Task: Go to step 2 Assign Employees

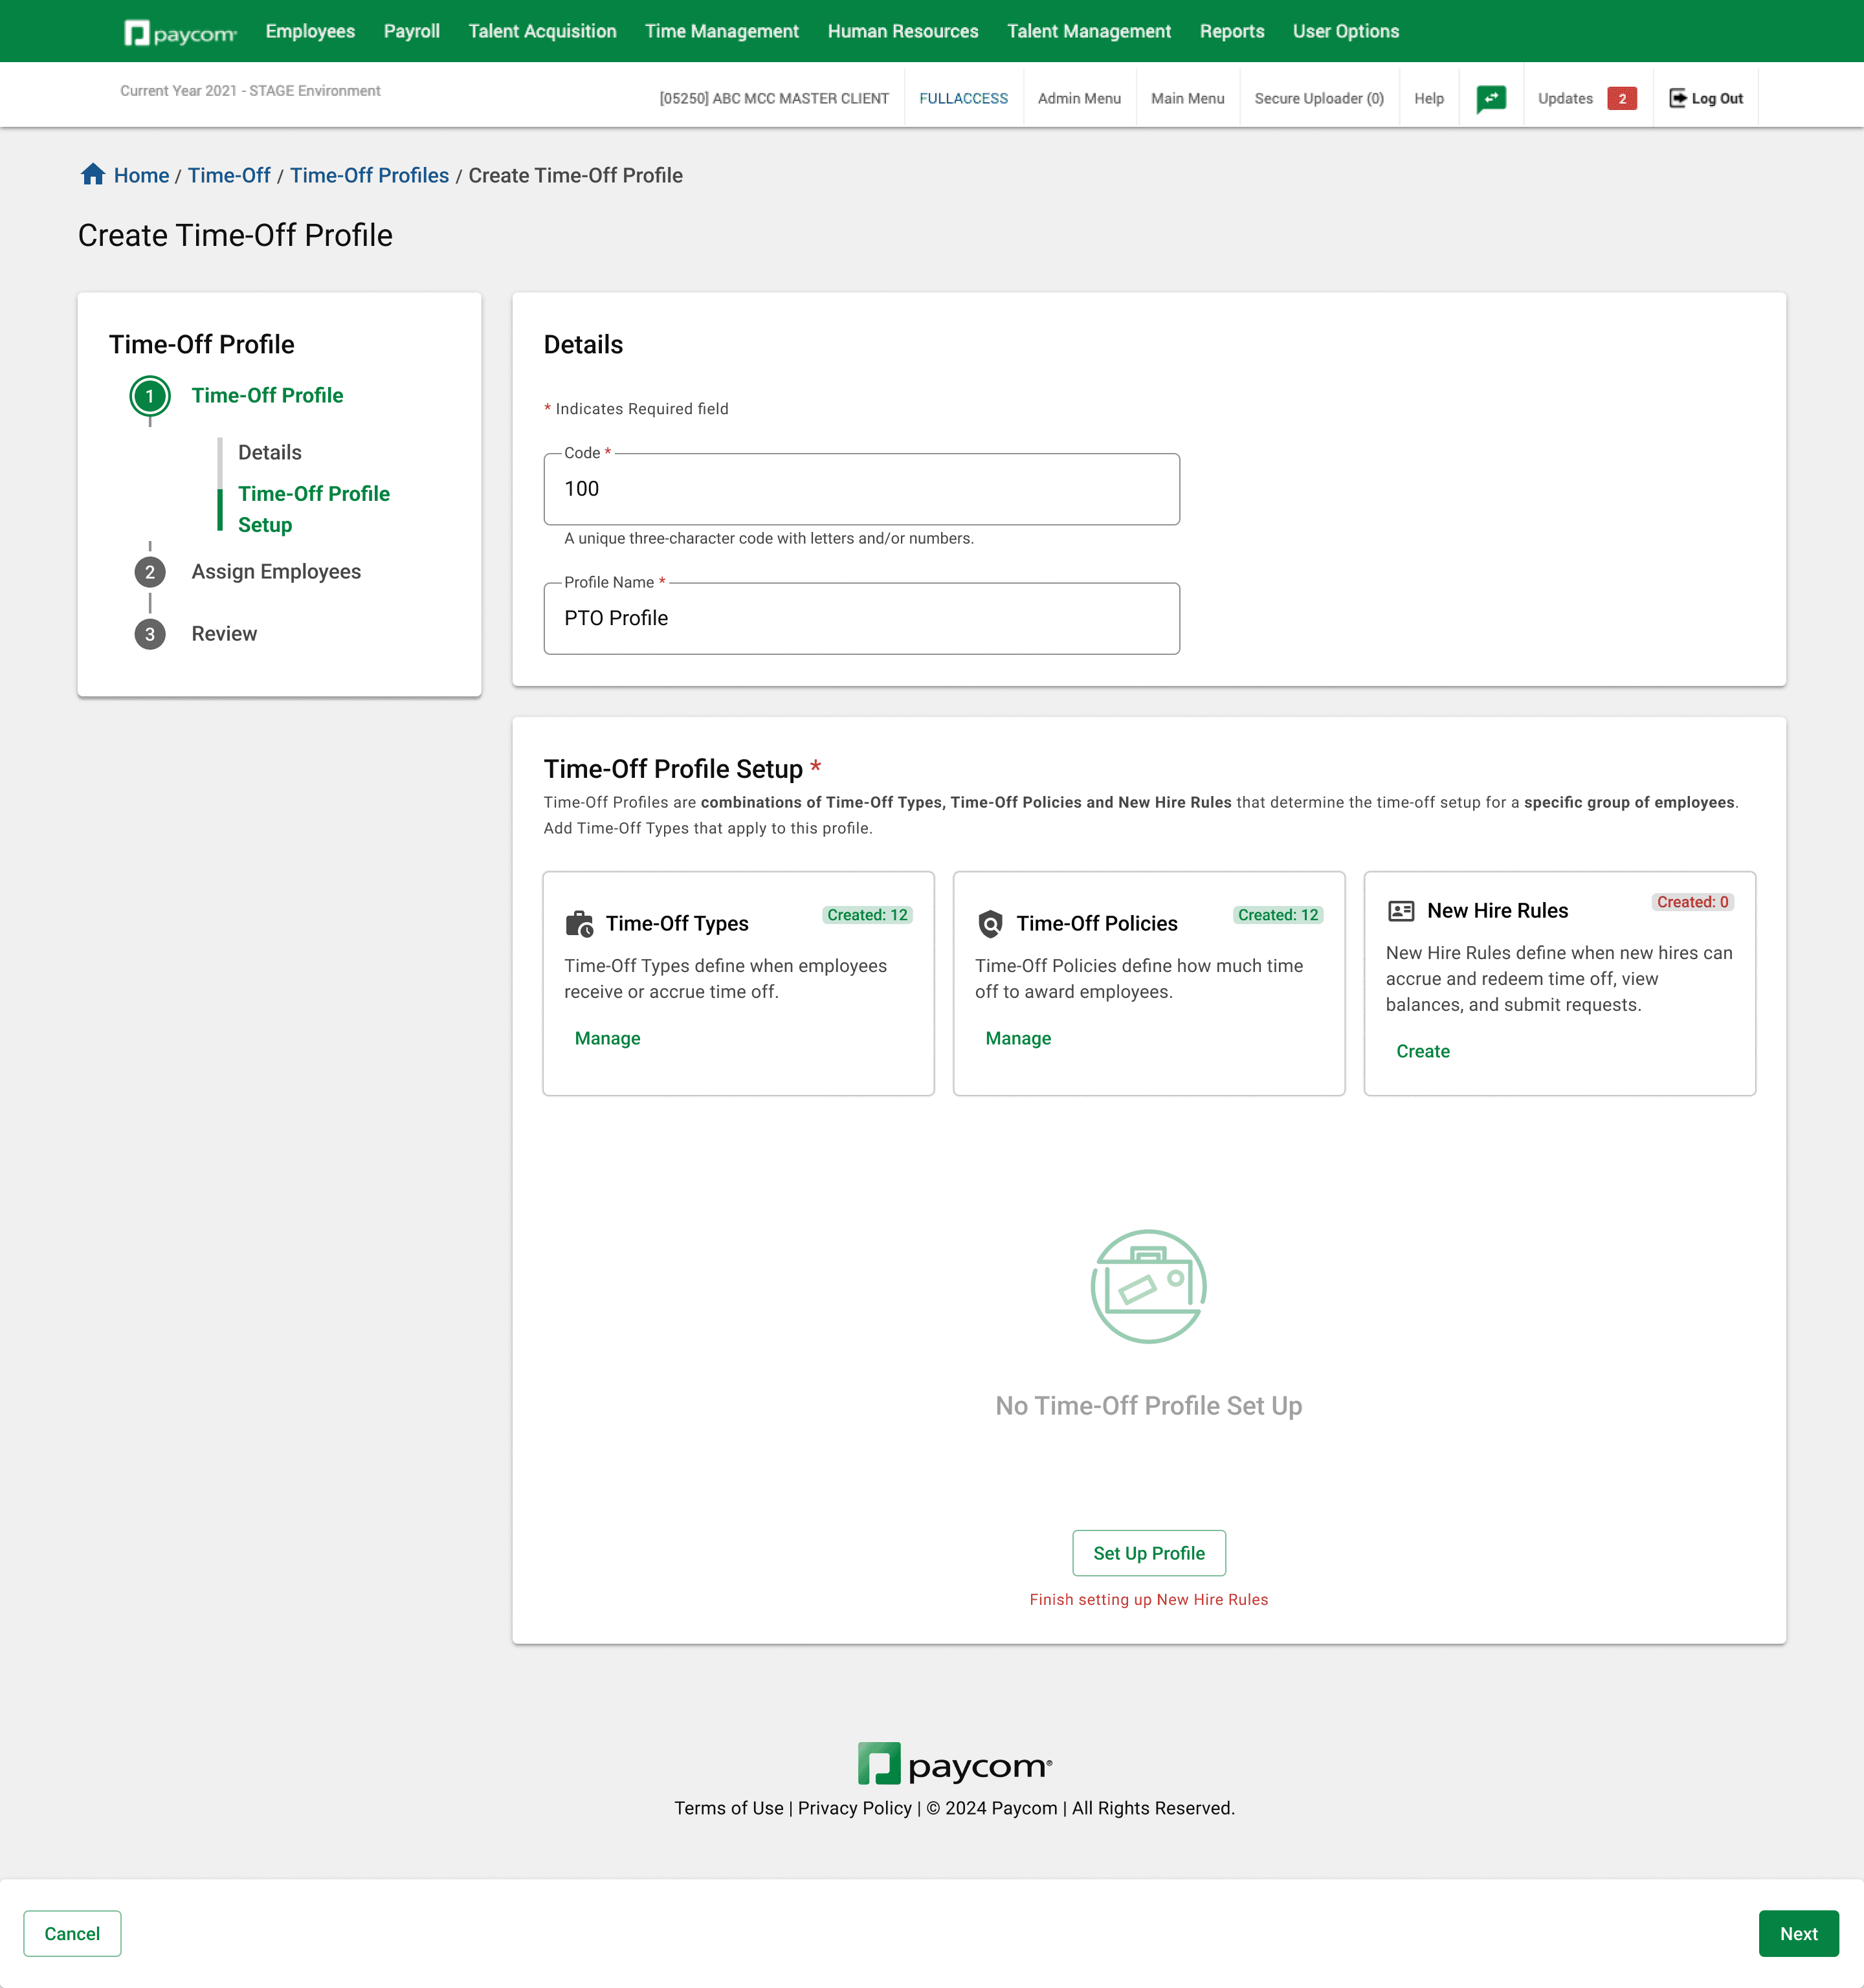Action: pyautogui.click(x=276, y=571)
